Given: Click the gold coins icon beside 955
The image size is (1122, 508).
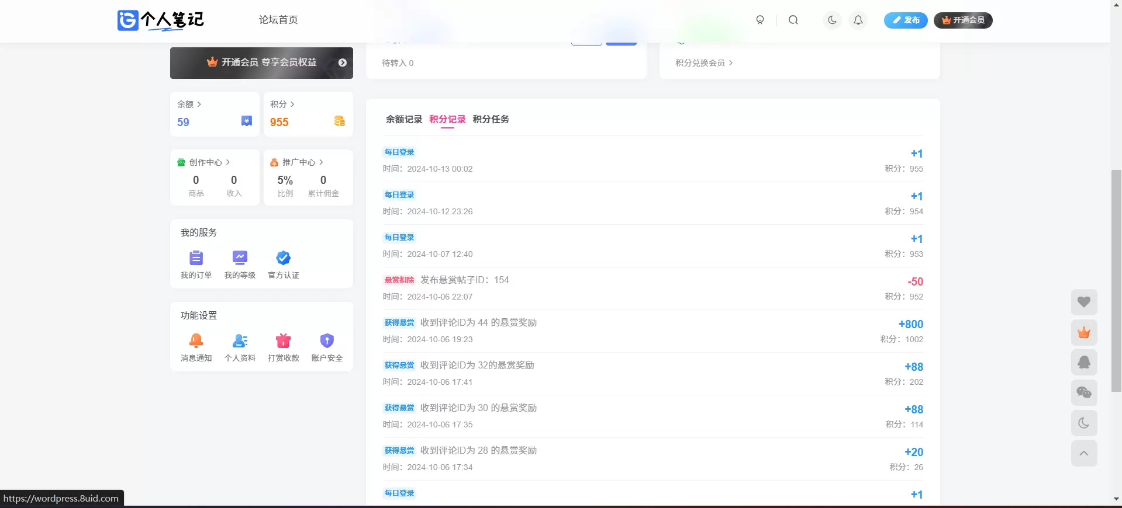Looking at the screenshot, I should (340, 121).
